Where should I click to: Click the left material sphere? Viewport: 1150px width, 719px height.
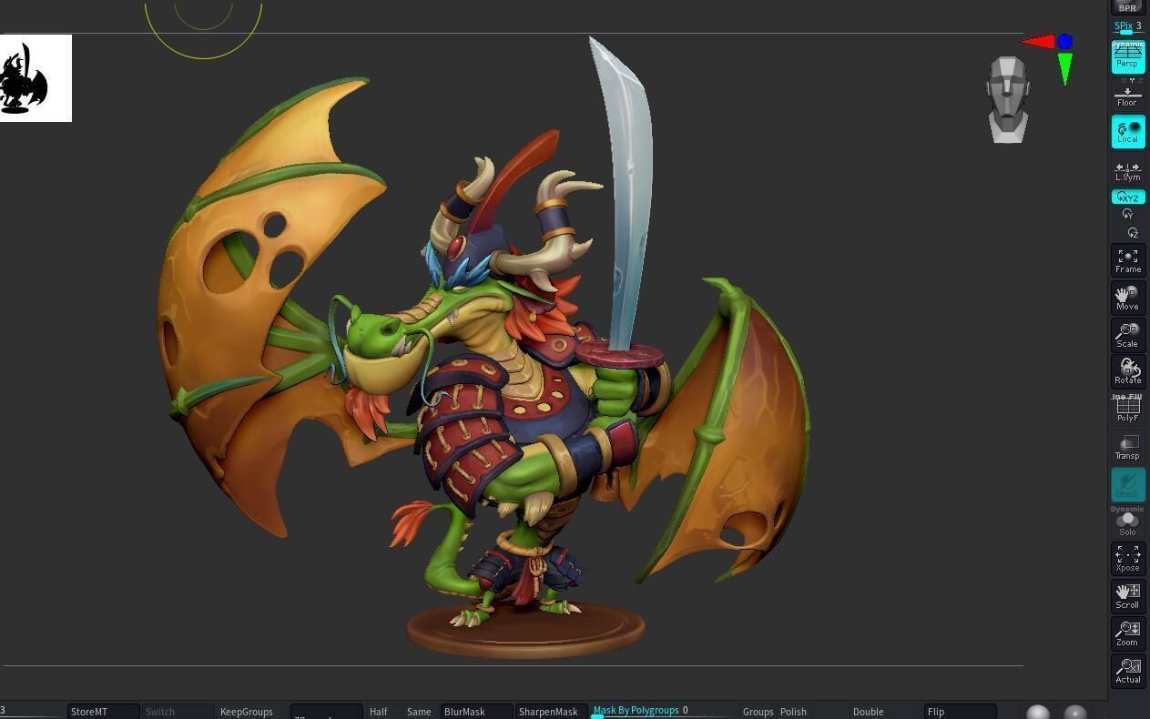click(x=1038, y=713)
